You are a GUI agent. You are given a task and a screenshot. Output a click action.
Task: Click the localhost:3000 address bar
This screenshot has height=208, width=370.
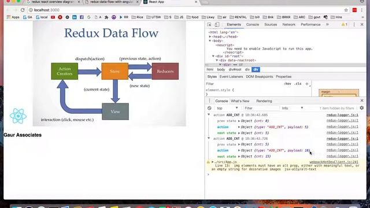(185, 10)
